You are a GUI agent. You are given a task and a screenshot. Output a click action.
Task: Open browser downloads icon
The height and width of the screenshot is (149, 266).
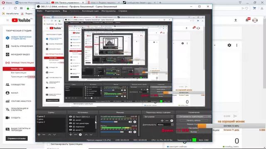click(262, 8)
